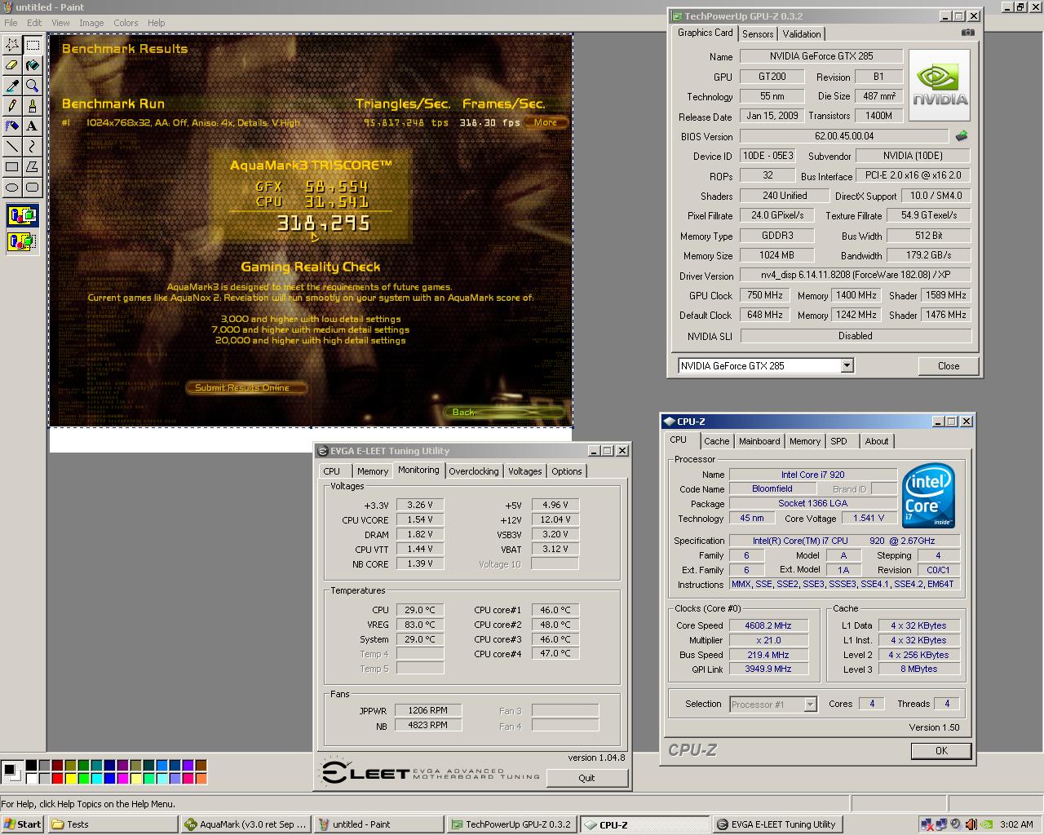The width and height of the screenshot is (1044, 835).
Task: Click the GPU Clock 750 MHz value
Action: [764, 295]
